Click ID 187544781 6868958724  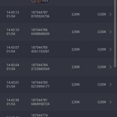coord(40,102)
